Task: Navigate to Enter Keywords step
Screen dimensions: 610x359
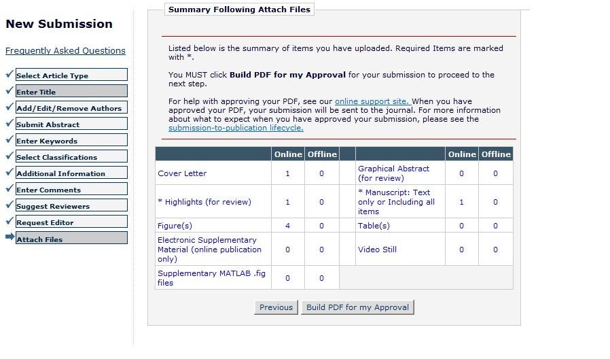Action: click(71, 141)
